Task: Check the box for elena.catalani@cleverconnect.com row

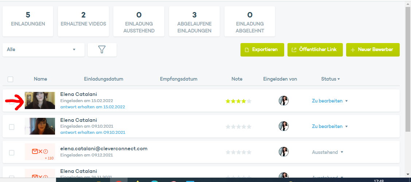Action: click(12, 152)
